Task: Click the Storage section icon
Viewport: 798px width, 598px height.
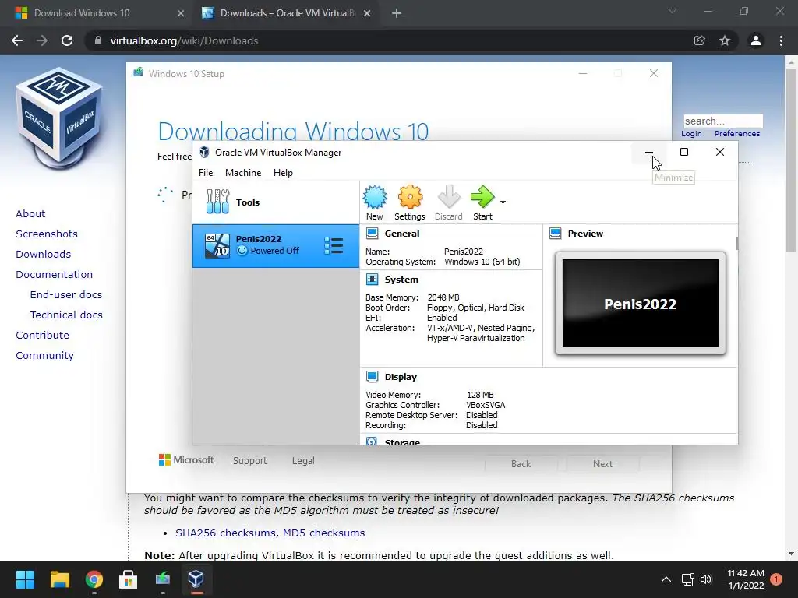Action: point(372,441)
